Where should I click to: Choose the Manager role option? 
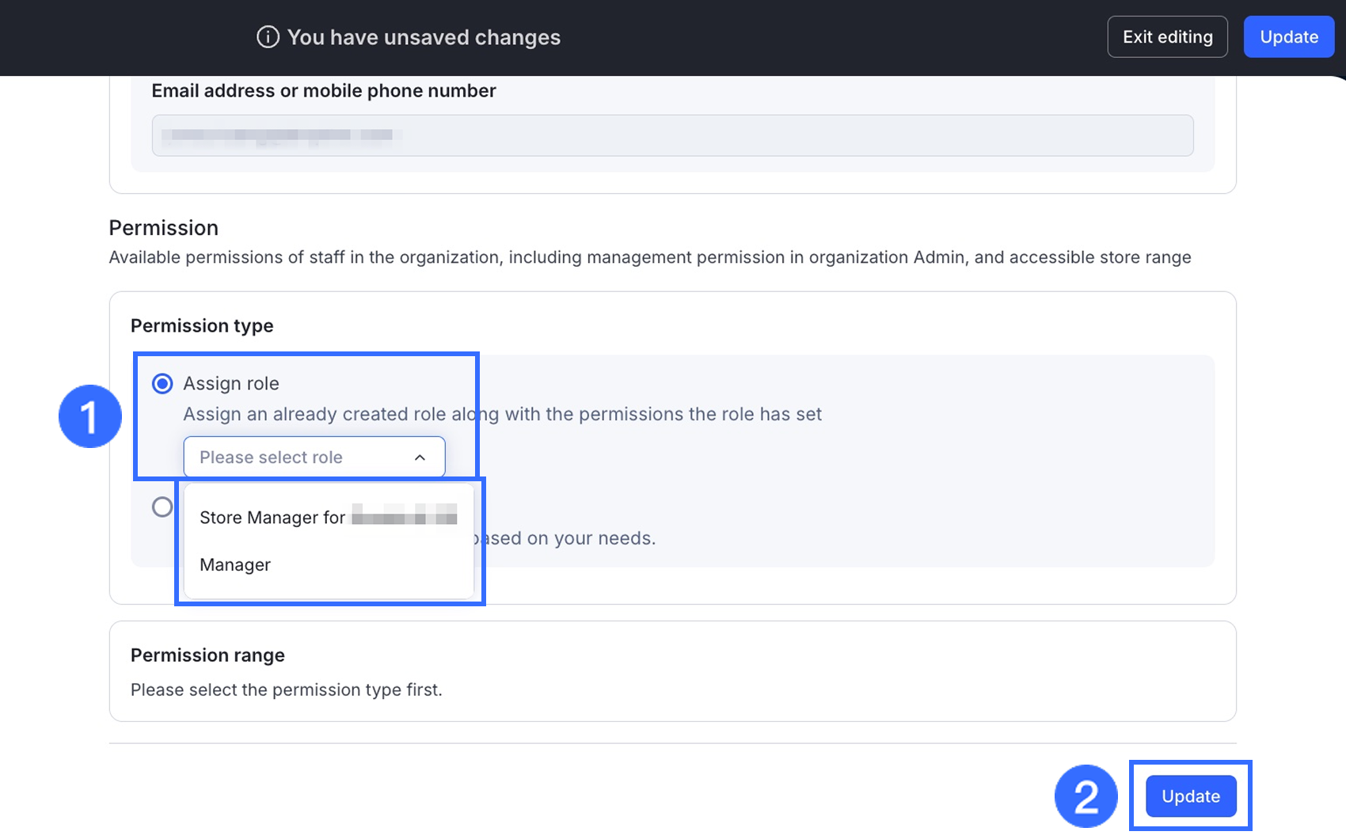point(235,565)
